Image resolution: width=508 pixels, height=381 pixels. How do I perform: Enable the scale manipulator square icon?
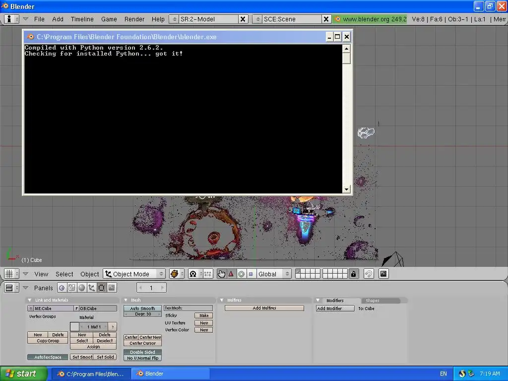point(251,274)
